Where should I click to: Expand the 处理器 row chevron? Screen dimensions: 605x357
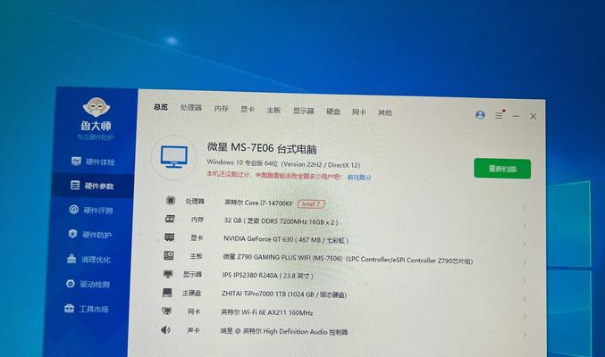(x=525, y=208)
